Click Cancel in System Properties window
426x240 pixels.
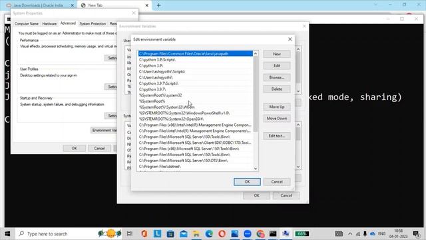(x=99, y=148)
